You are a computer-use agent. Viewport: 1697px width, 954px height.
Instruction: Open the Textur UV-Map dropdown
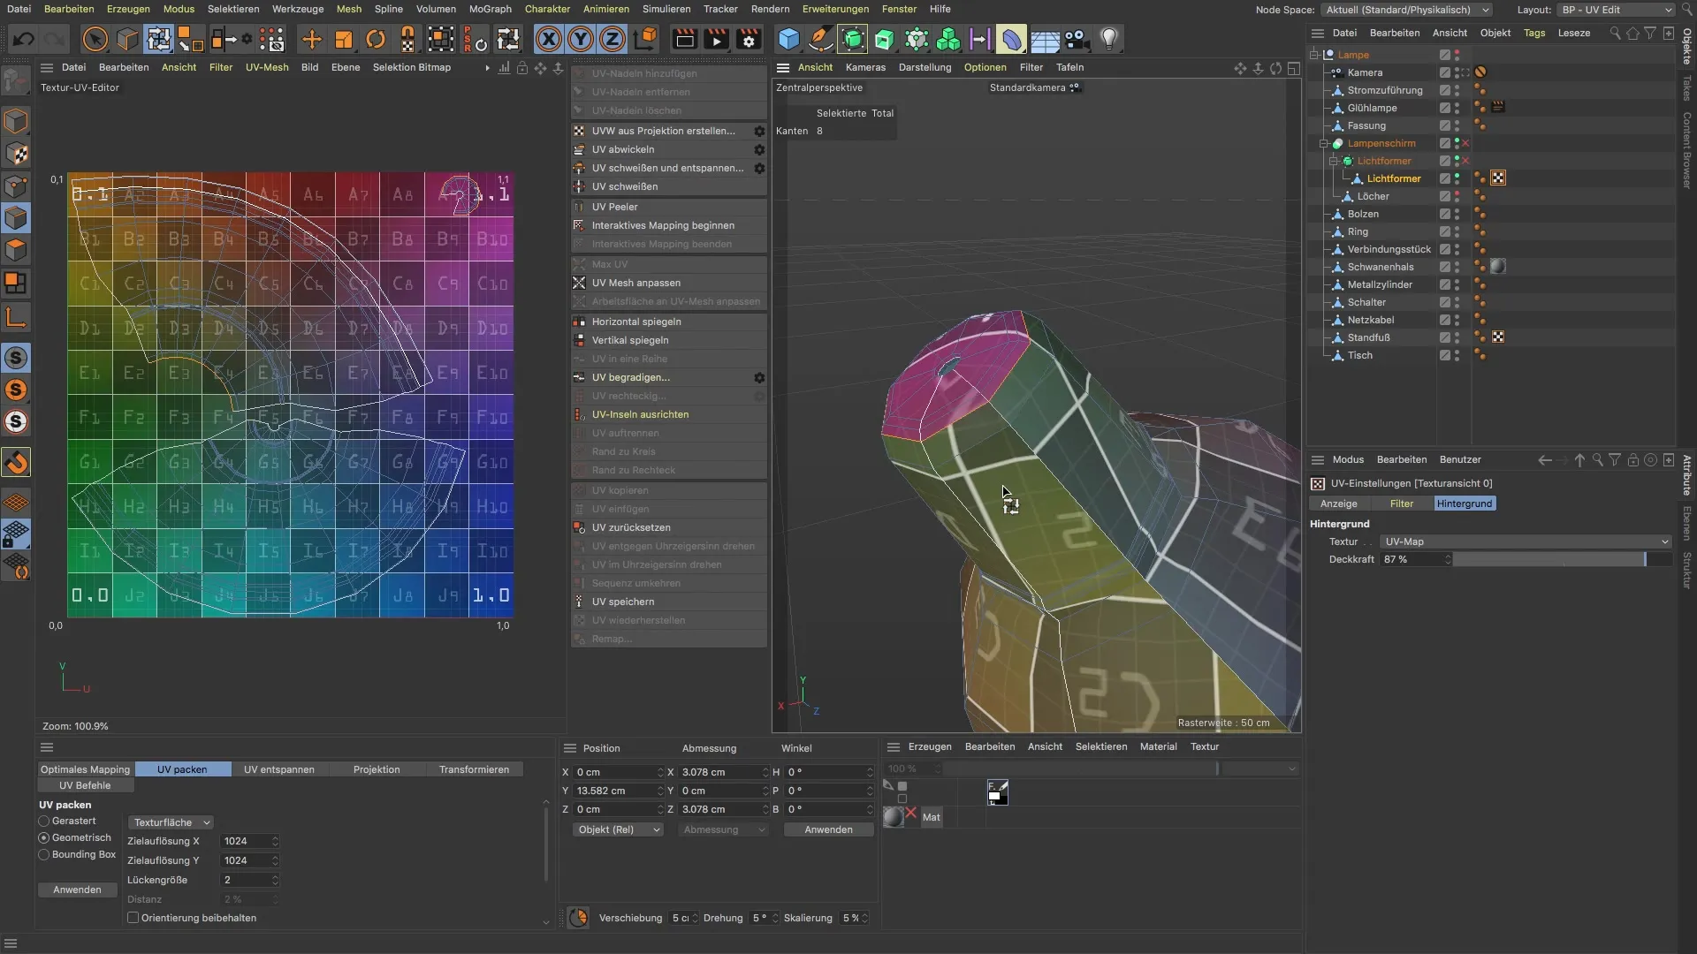[1525, 541]
